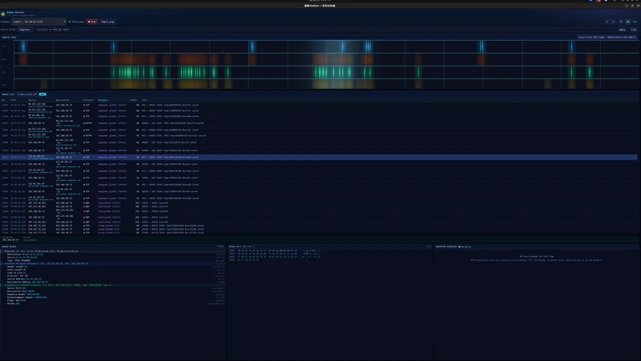The width and height of the screenshot is (641, 361).
Task: Click the first hex row at offset 0000
Action: coord(275,251)
